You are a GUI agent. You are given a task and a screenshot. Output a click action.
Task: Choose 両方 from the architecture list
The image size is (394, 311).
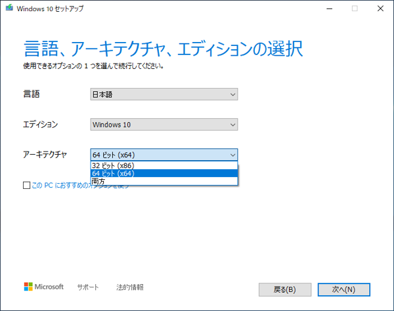click(164, 181)
